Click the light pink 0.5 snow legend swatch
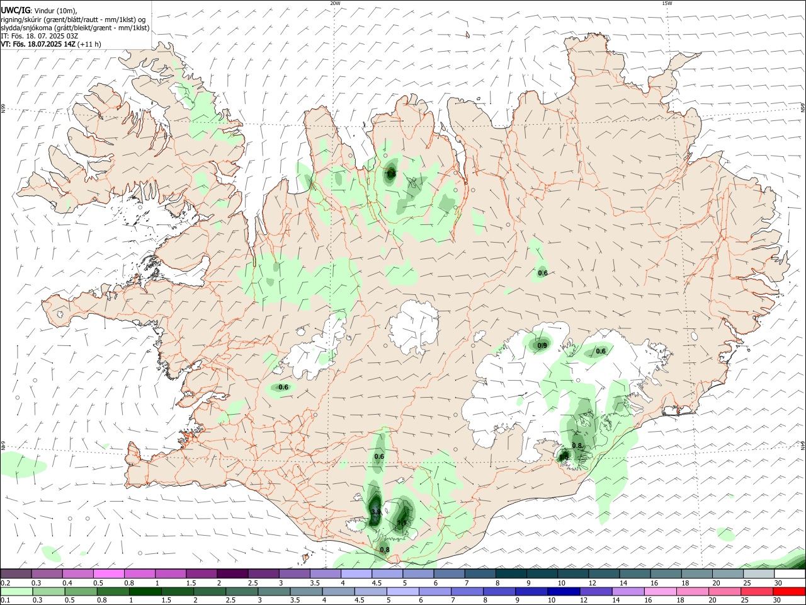This screenshot has width=806, height=605. 109,573
